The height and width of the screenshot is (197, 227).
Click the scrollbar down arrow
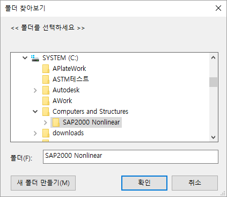click(x=213, y=137)
